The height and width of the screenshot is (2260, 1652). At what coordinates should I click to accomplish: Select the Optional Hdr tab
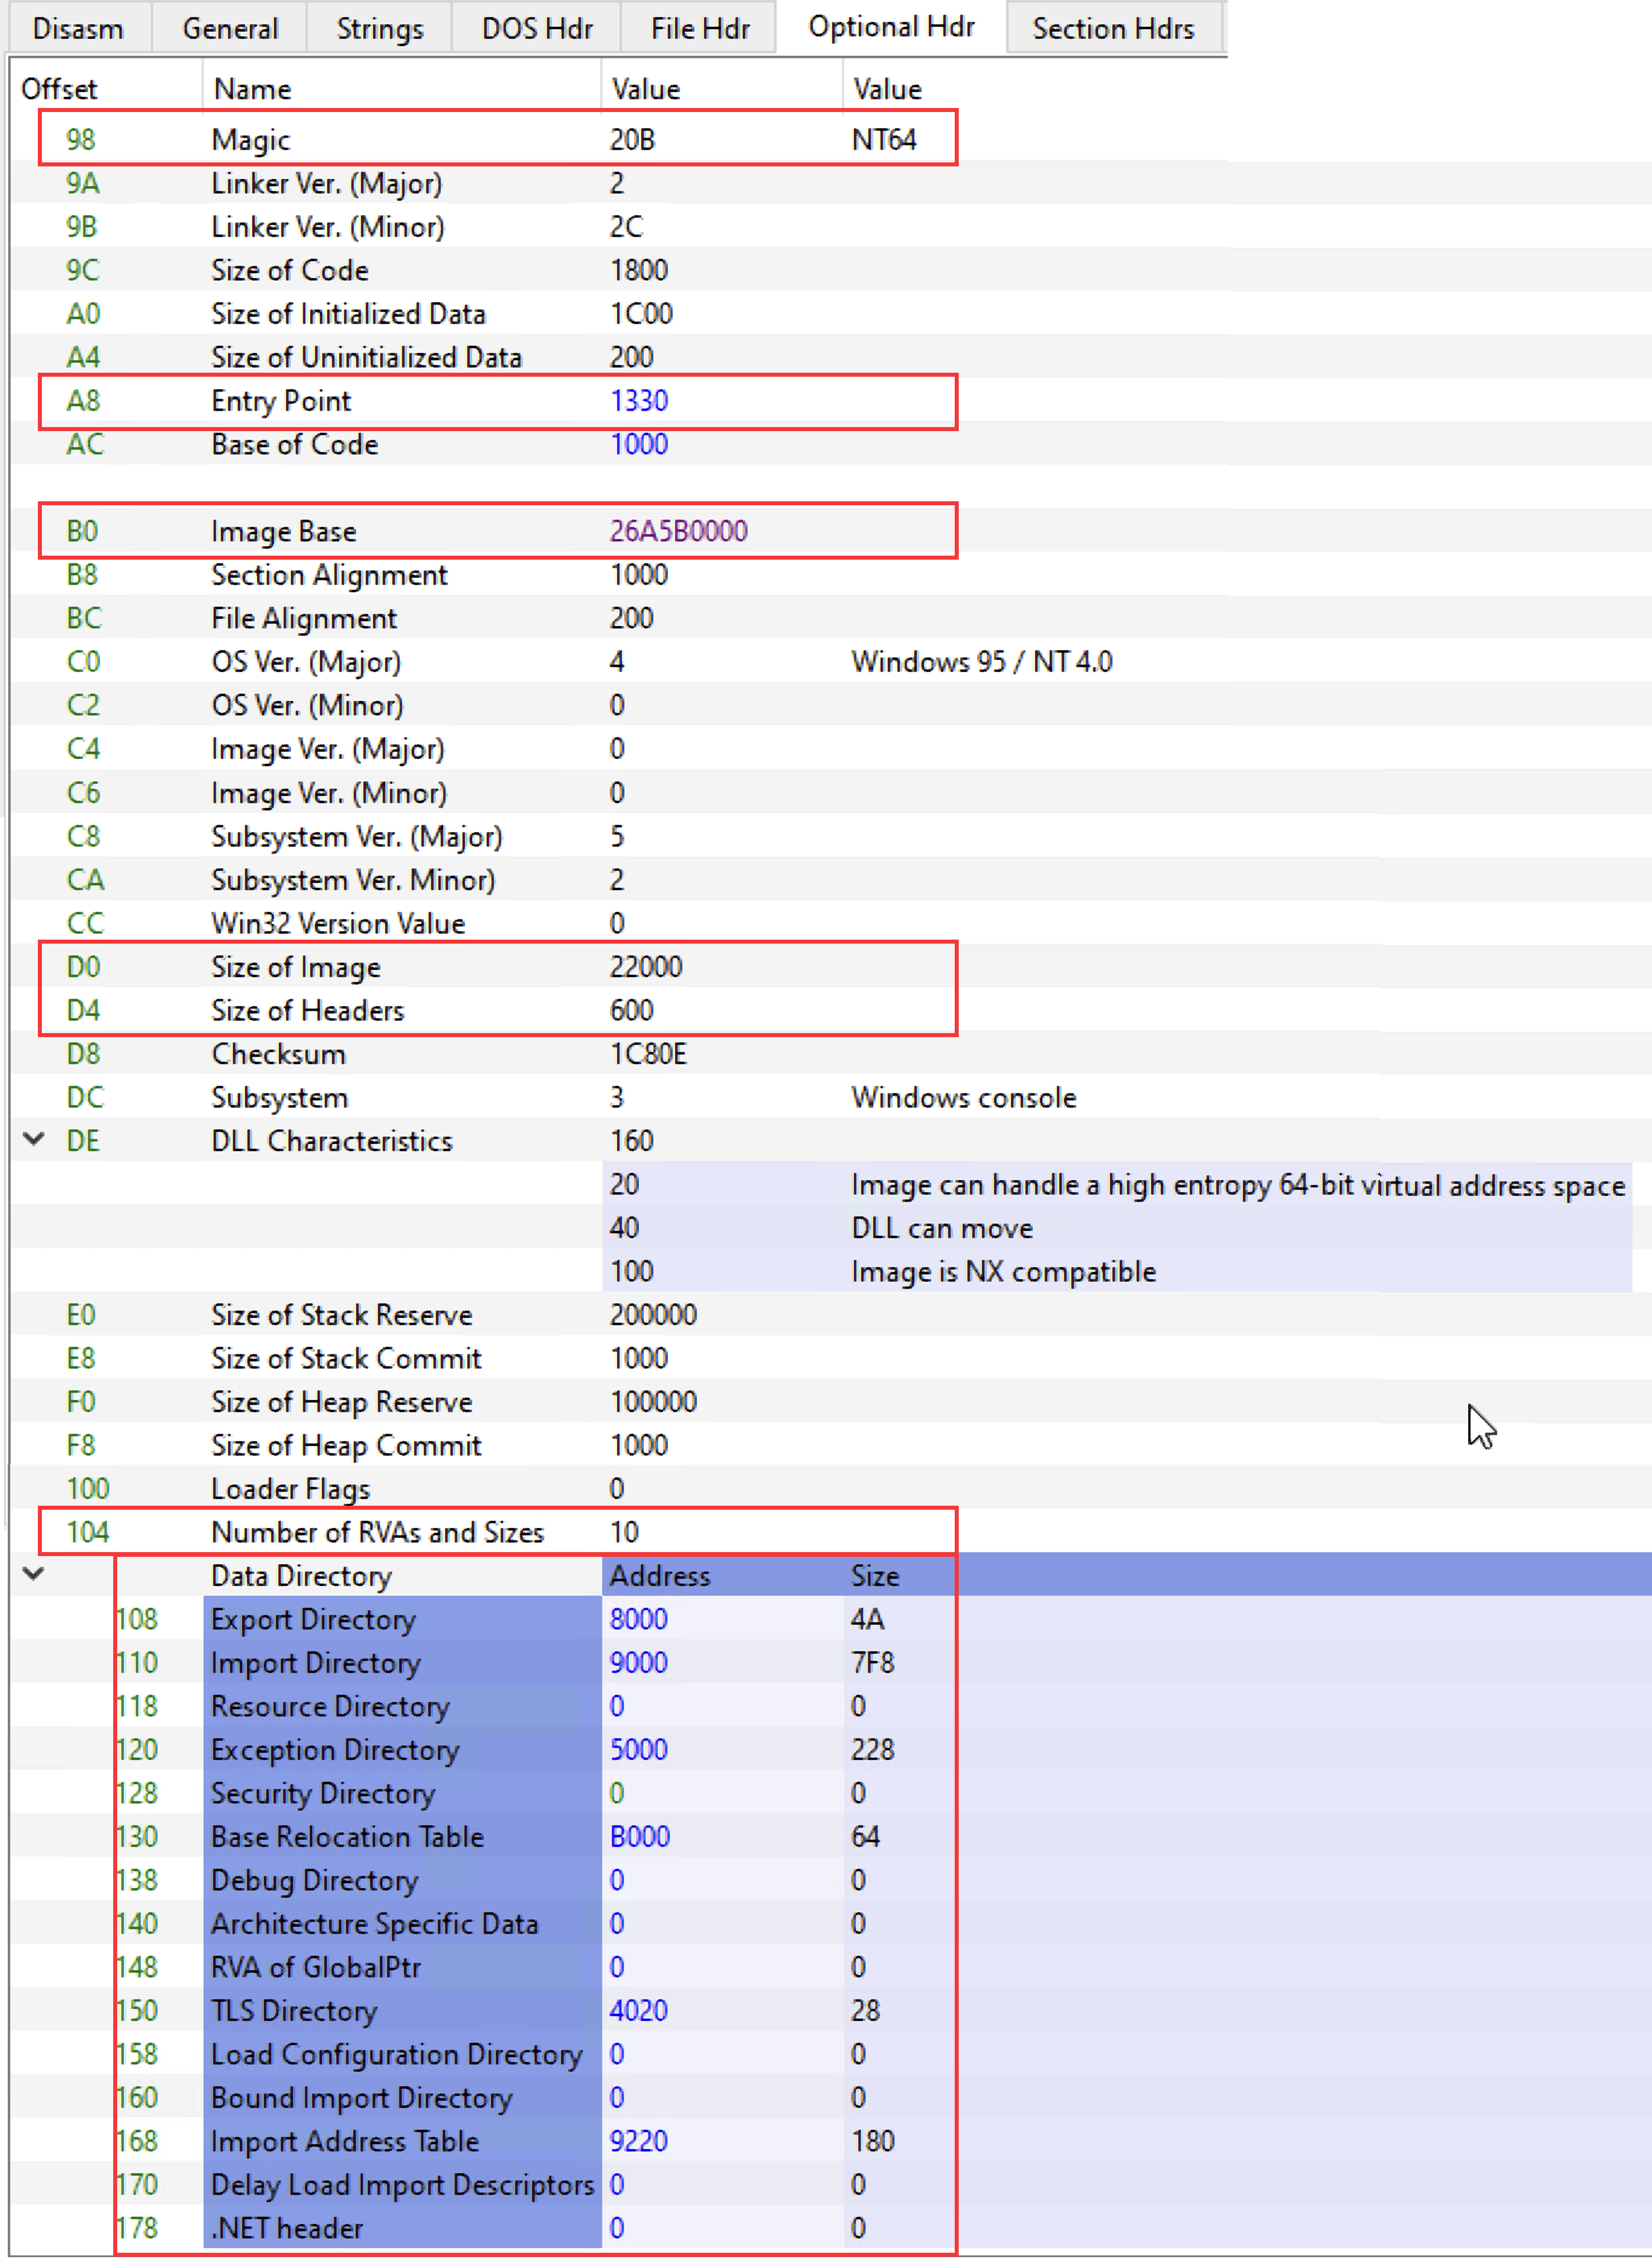891,27
